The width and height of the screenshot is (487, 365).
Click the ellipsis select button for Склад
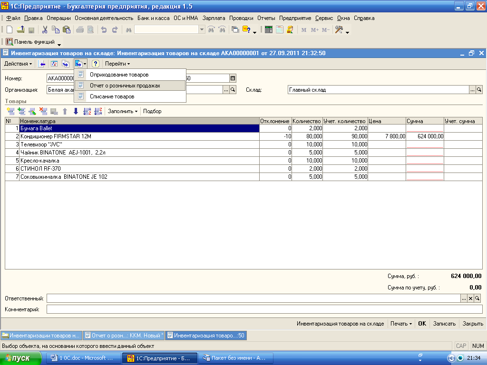tap(472, 90)
